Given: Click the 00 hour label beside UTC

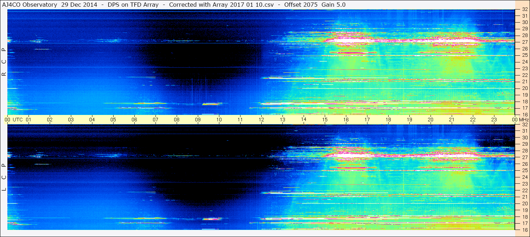Looking at the screenshot, I should click(x=7, y=120).
